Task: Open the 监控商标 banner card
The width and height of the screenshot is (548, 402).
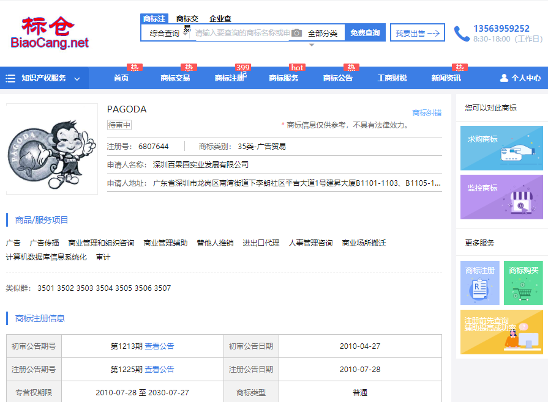Action: [501, 197]
